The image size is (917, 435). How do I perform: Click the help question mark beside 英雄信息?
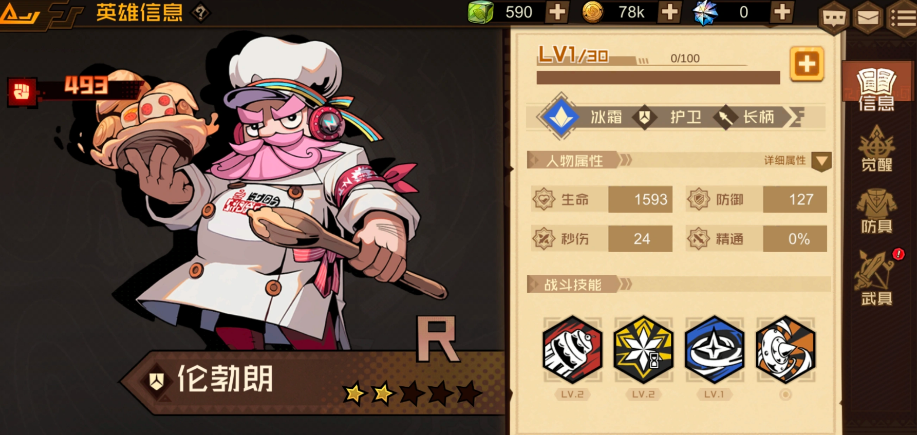(x=201, y=12)
